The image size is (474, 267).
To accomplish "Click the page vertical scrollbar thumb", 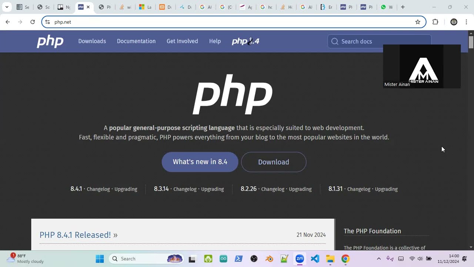I will [x=471, y=42].
